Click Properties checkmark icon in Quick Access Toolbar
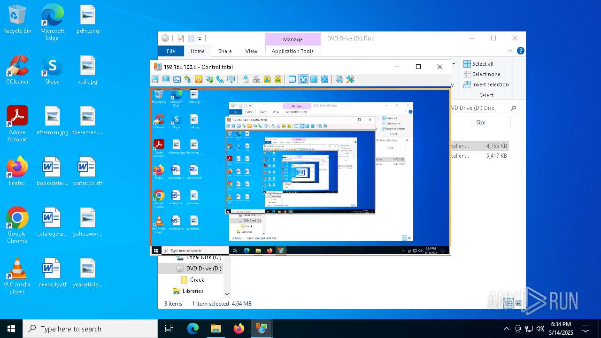This screenshot has height=338, width=601. coord(181,38)
